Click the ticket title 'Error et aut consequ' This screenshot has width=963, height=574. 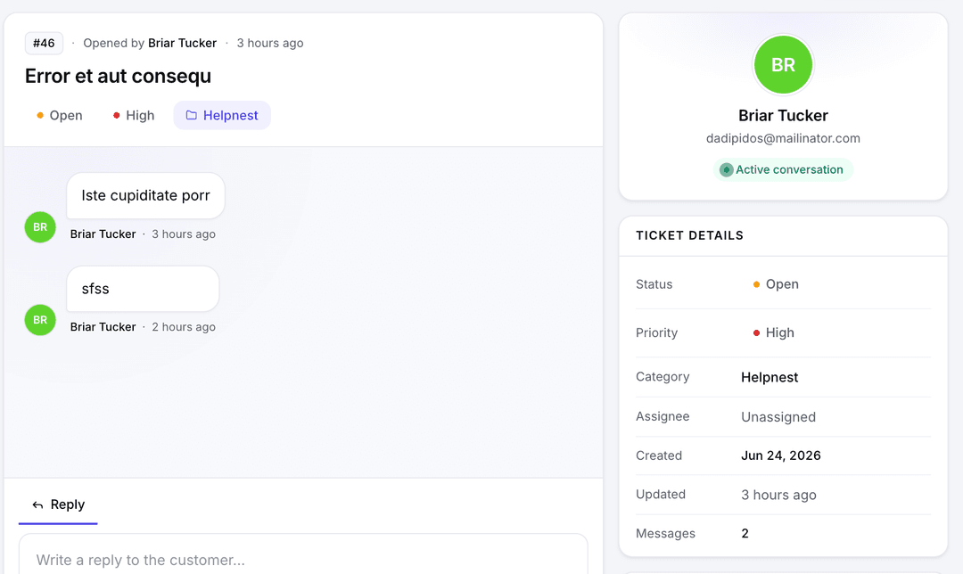click(x=118, y=76)
